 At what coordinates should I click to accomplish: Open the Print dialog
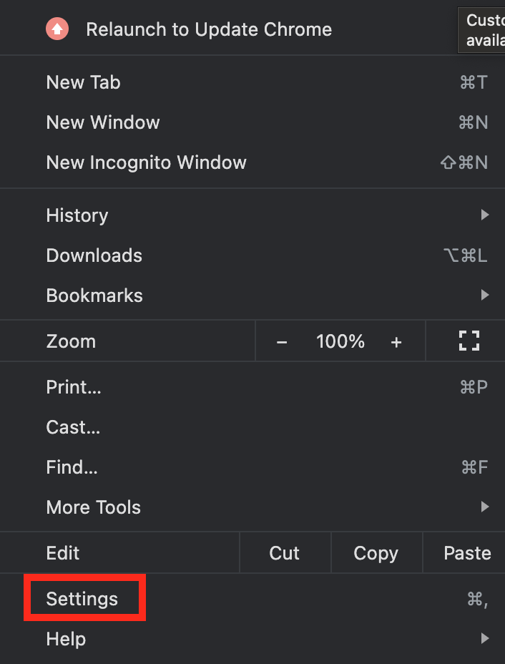point(73,387)
